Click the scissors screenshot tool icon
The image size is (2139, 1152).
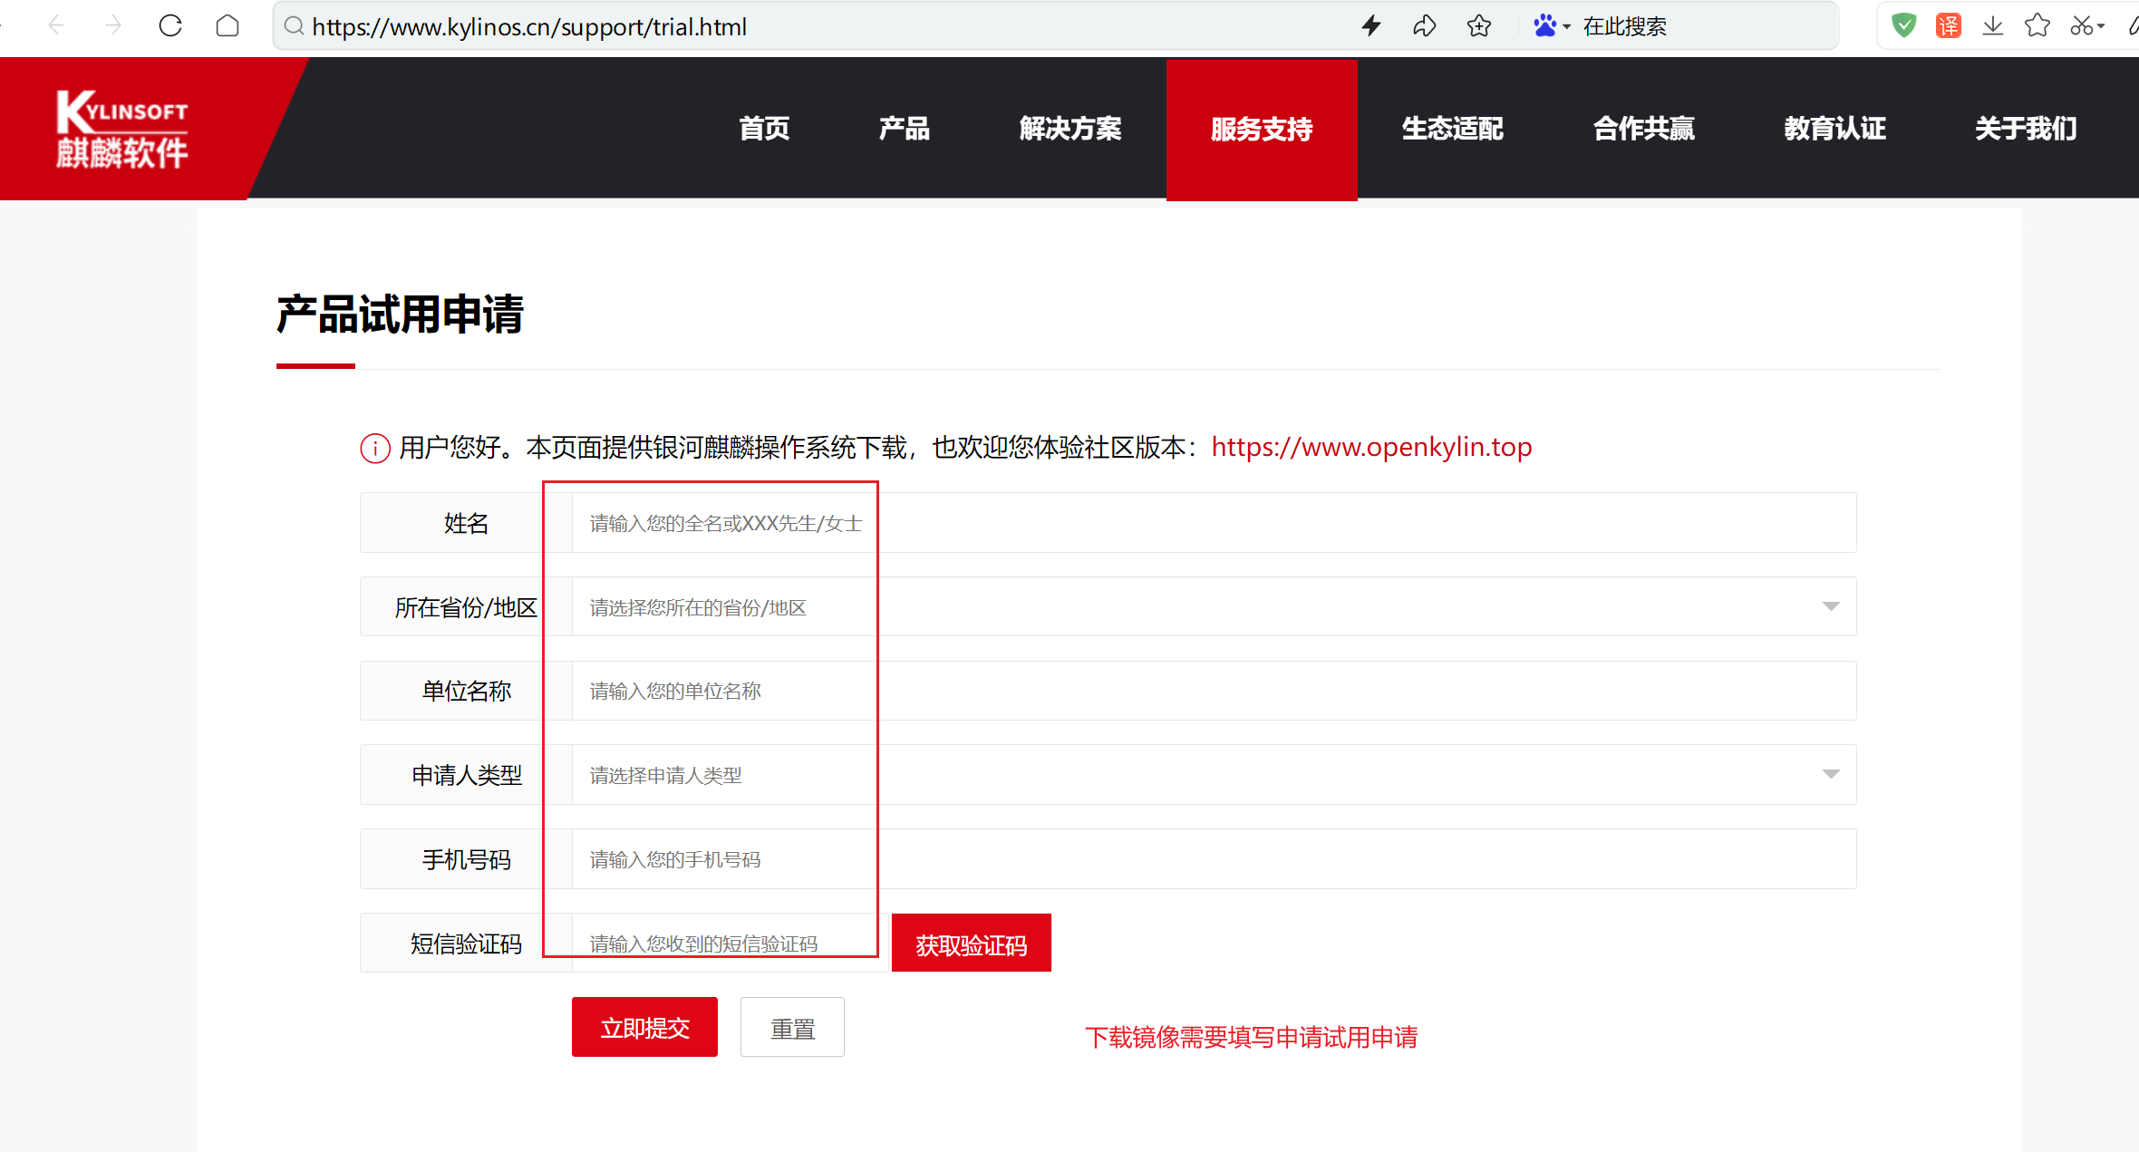pyautogui.click(x=2081, y=25)
